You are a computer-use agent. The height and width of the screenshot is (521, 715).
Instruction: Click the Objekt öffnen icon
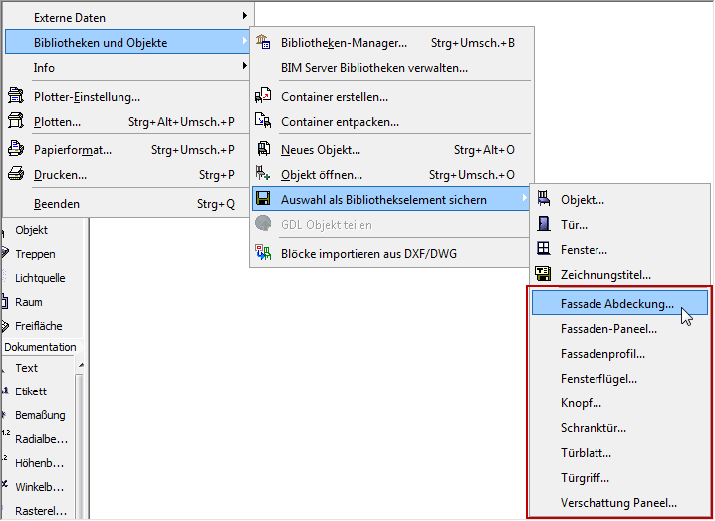[x=264, y=175]
